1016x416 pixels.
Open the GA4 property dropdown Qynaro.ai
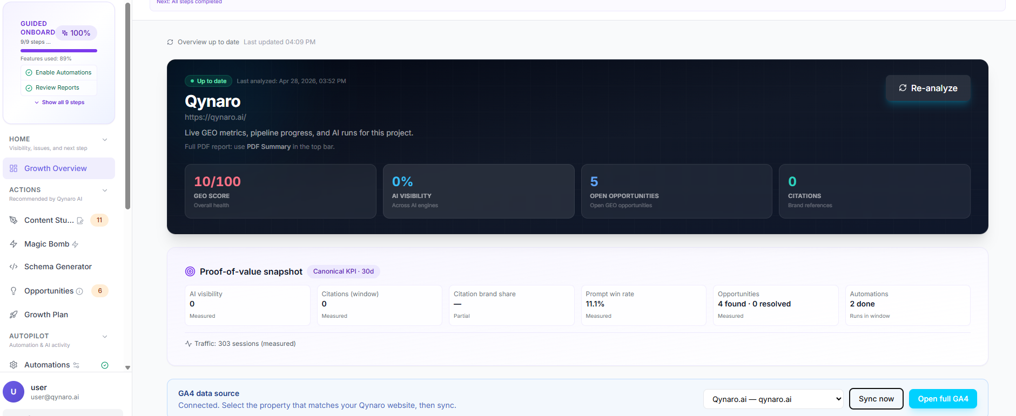click(x=773, y=399)
